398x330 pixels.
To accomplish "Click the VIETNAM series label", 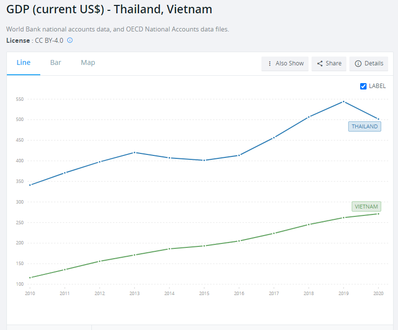I will pyautogui.click(x=366, y=207).
